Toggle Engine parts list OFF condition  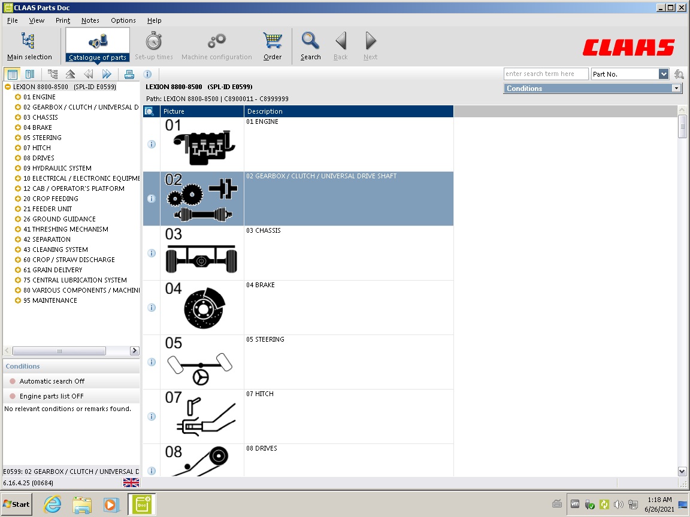[51, 396]
